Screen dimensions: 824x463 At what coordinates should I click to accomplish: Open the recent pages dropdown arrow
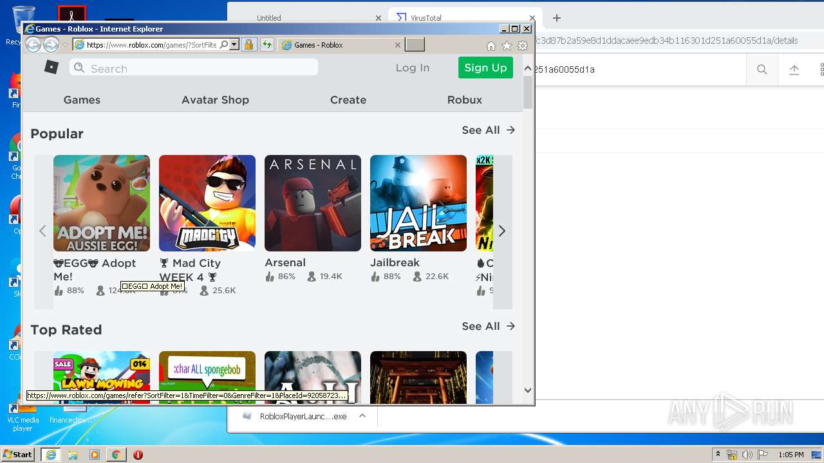(65, 45)
